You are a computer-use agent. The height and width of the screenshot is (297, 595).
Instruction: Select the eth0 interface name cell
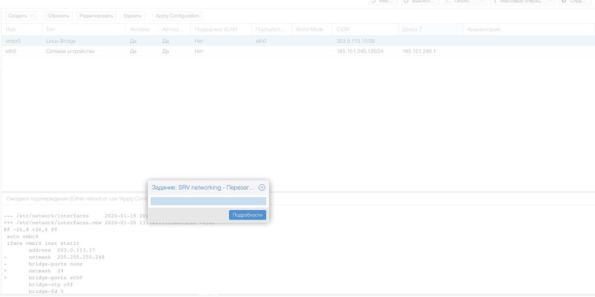[x=11, y=51]
